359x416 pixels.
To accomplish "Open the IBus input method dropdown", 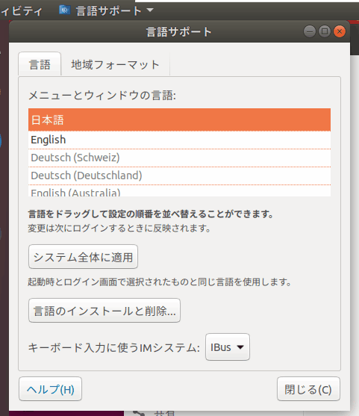I will click(x=228, y=347).
